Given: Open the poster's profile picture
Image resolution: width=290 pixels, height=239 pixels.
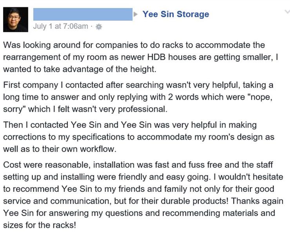Looking at the screenshot, I should (x=15, y=20).
